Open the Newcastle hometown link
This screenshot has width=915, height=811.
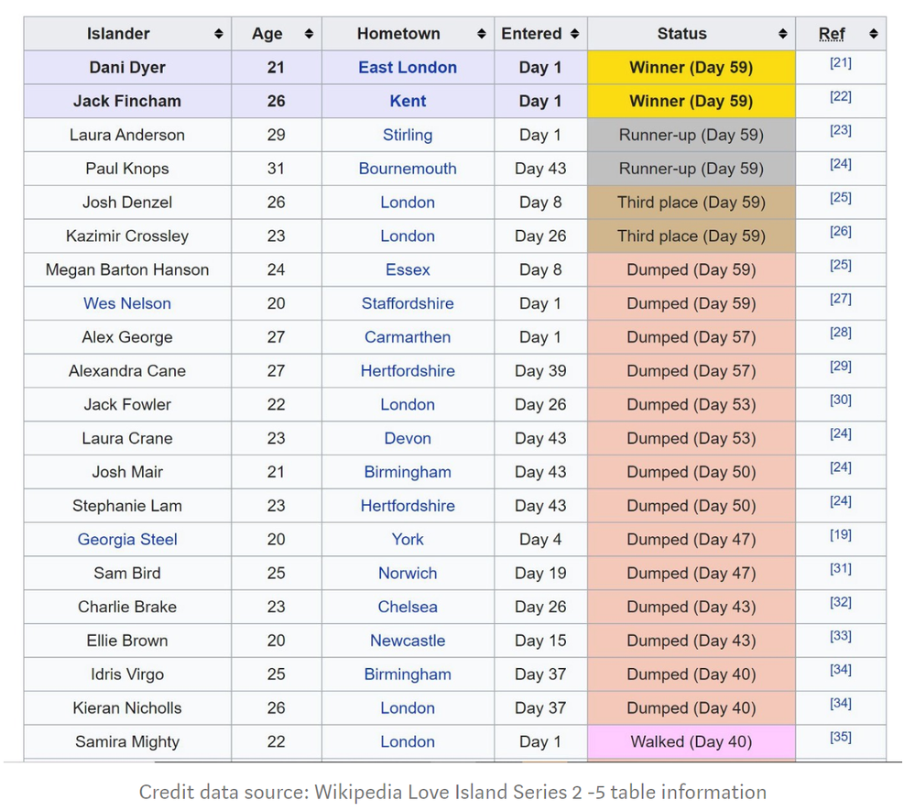tap(408, 641)
